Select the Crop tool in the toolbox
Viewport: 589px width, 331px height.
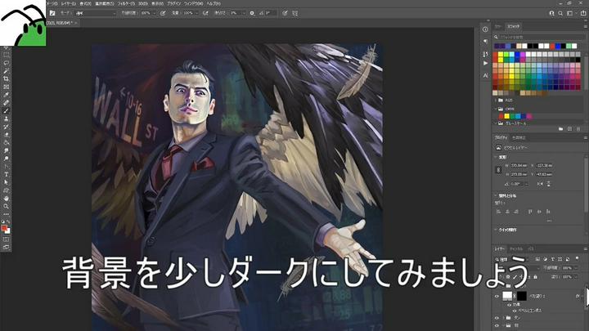click(6, 78)
